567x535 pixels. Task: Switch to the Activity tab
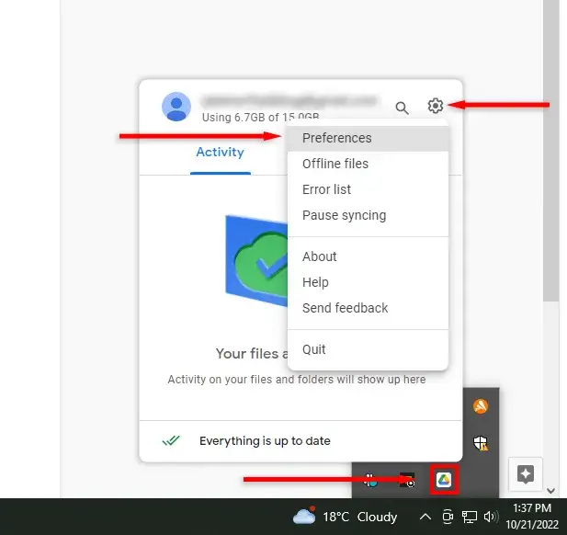click(x=220, y=152)
